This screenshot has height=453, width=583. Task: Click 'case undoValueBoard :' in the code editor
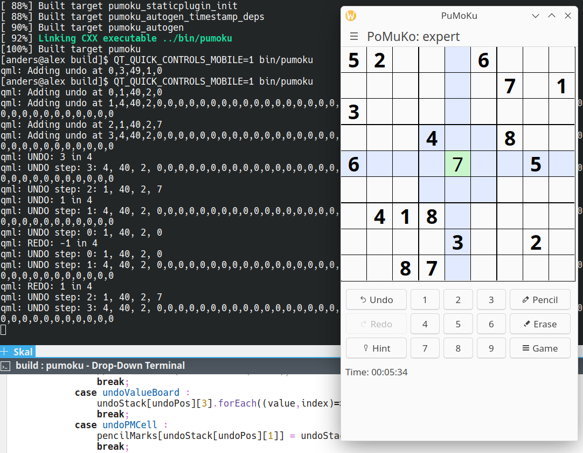(x=133, y=393)
